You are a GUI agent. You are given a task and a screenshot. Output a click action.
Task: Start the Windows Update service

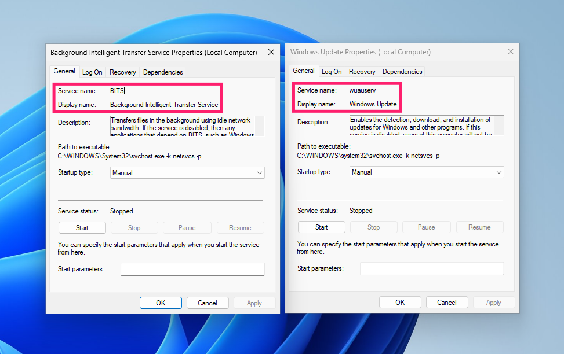[x=322, y=227]
